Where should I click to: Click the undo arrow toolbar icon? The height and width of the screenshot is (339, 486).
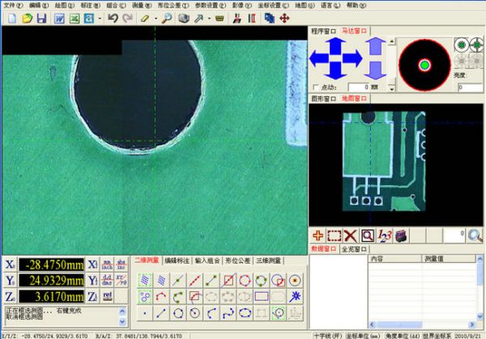[113, 19]
